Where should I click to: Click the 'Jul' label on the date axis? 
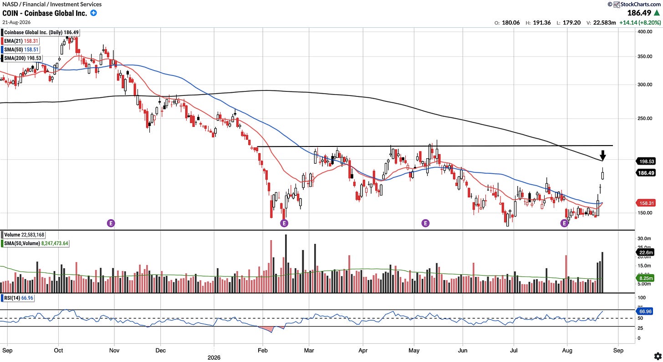pos(514,351)
